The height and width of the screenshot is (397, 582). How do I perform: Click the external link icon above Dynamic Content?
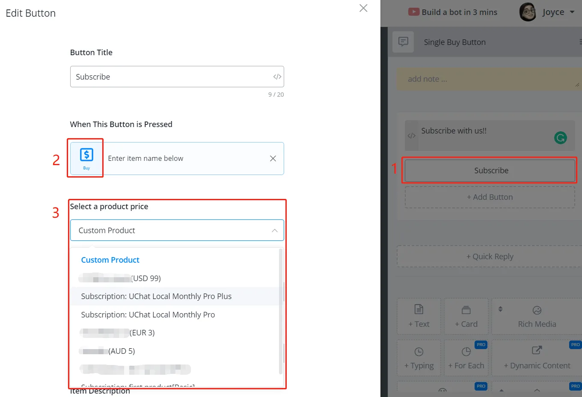pyautogui.click(x=537, y=350)
